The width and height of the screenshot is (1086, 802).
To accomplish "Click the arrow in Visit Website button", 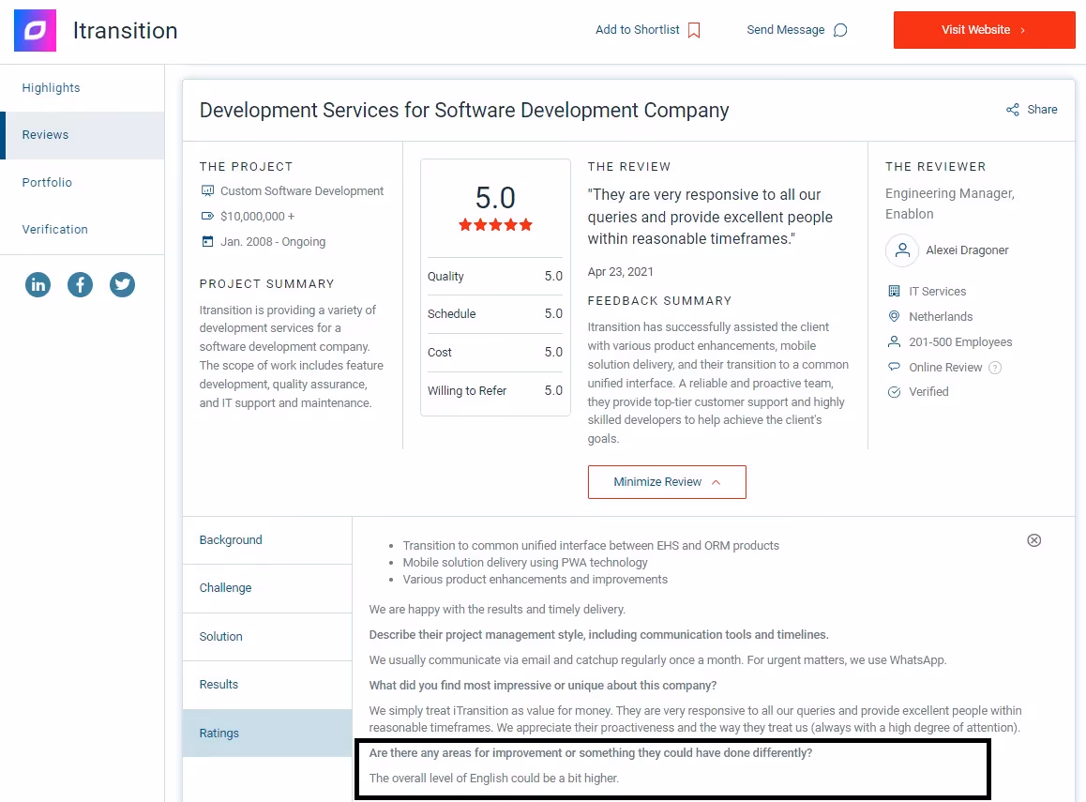I will click(x=1023, y=30).
